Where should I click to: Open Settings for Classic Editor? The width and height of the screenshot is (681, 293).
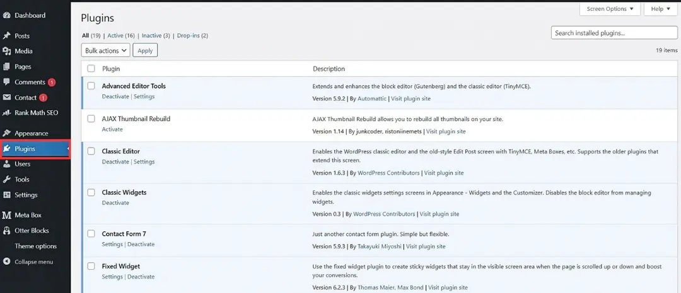pyautogui.click(x=144, y=162)
